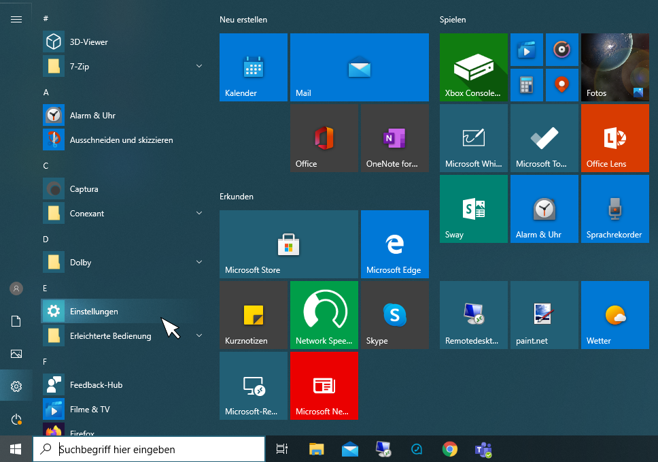Click the hamburger menu button at top left

point(16,19)
